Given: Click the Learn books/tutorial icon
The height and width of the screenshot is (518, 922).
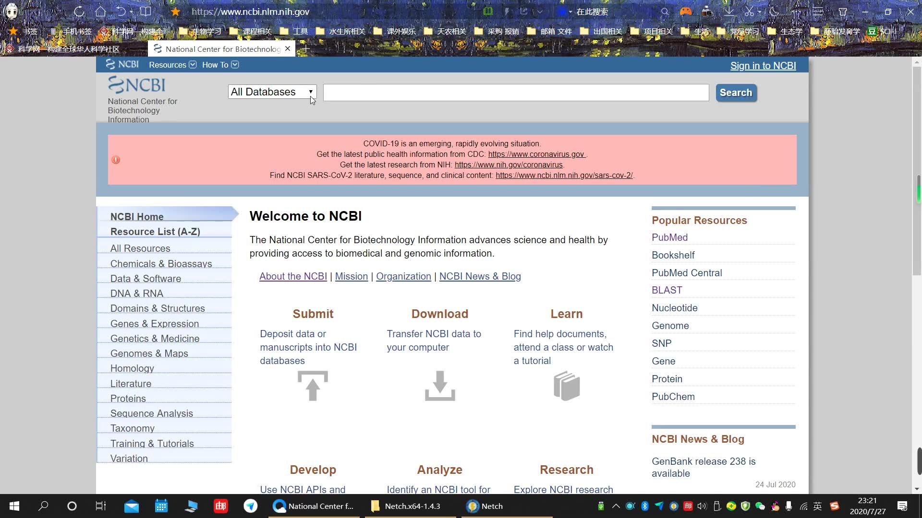Looking at the screenshot, I should pos(567,386).
